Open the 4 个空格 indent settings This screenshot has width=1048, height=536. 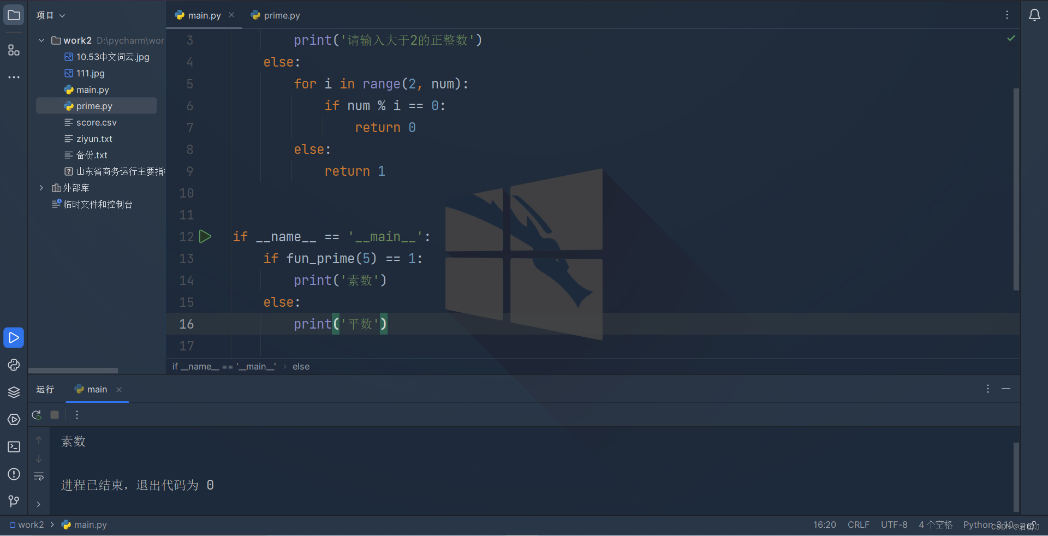[935, 525]
